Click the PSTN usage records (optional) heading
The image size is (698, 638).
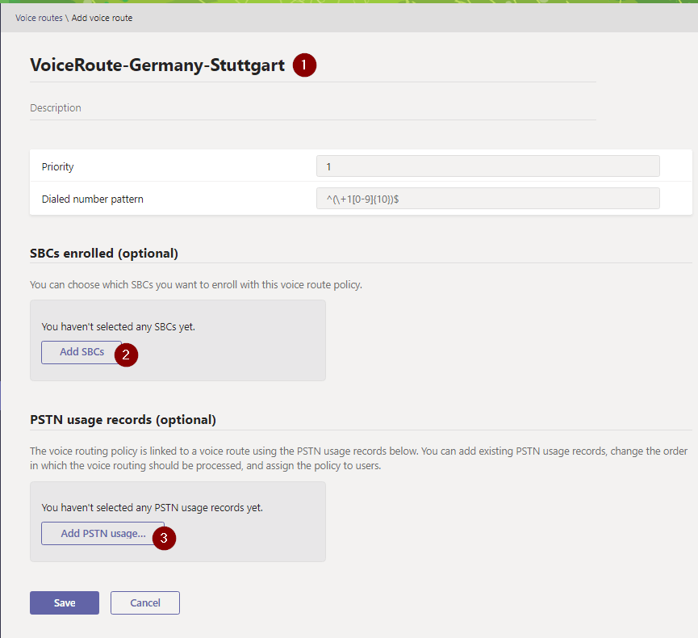(123, 420)
